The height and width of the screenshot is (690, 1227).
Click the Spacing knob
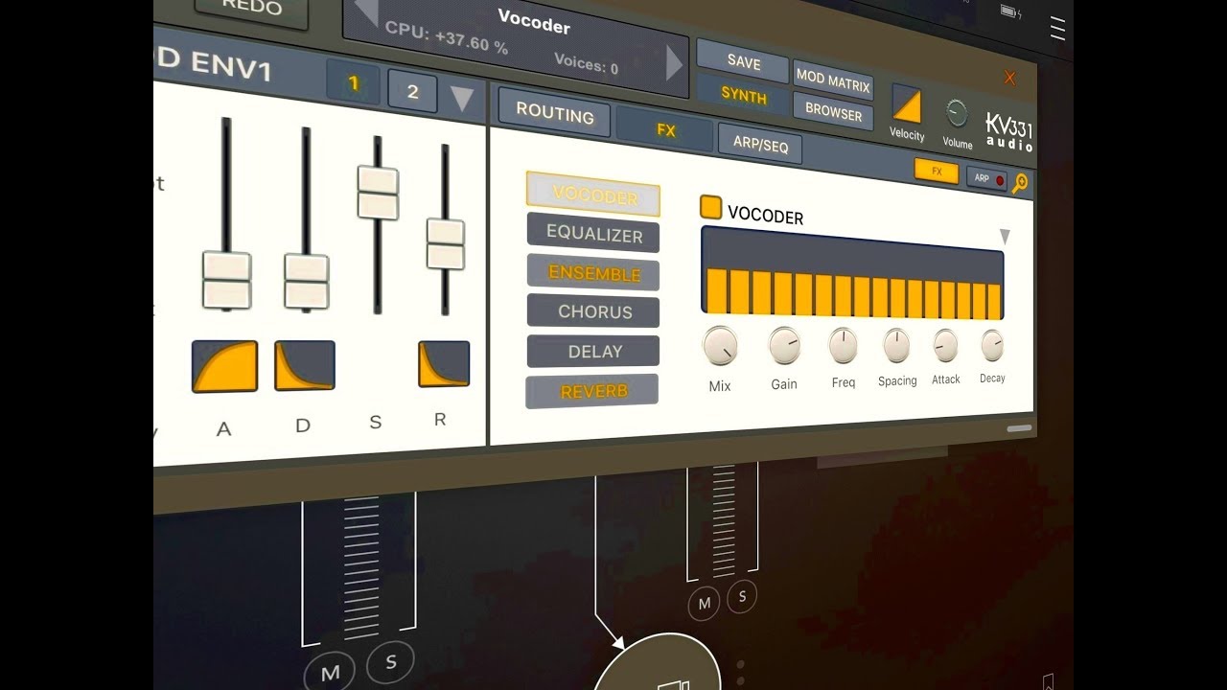click(x=896, y=345)
